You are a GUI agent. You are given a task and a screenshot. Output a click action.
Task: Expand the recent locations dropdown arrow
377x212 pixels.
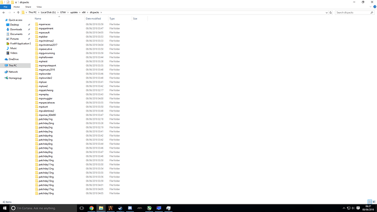pos(14,13)
